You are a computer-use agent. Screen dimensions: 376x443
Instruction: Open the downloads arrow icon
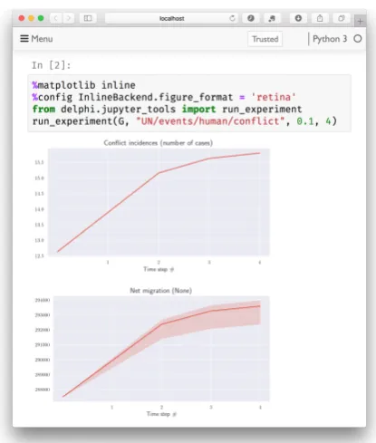point(298,18)
